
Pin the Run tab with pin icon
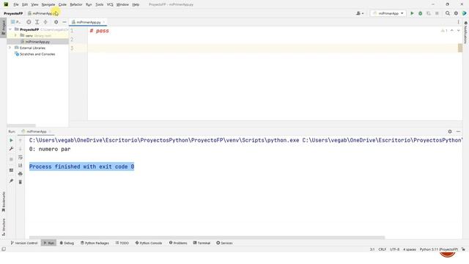click(11, 181)
